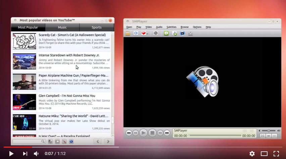This screenshot has width=286, height=159.
Task: Toggle YouTube theater mode
Action: tap(264, 154)
